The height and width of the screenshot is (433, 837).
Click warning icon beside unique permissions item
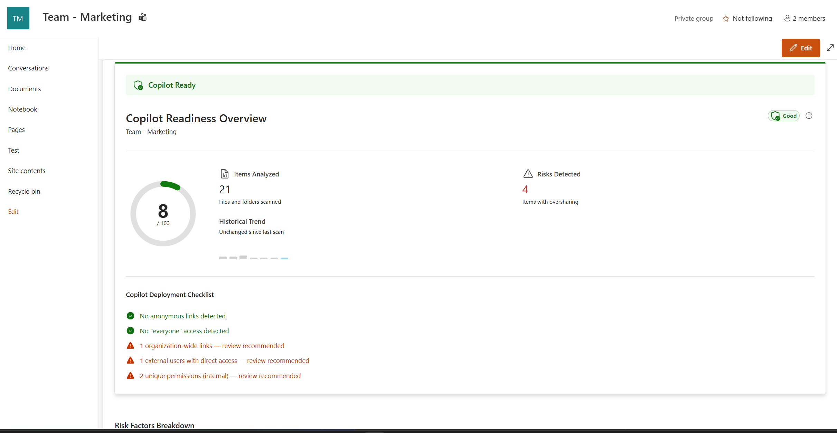point(130,375)
